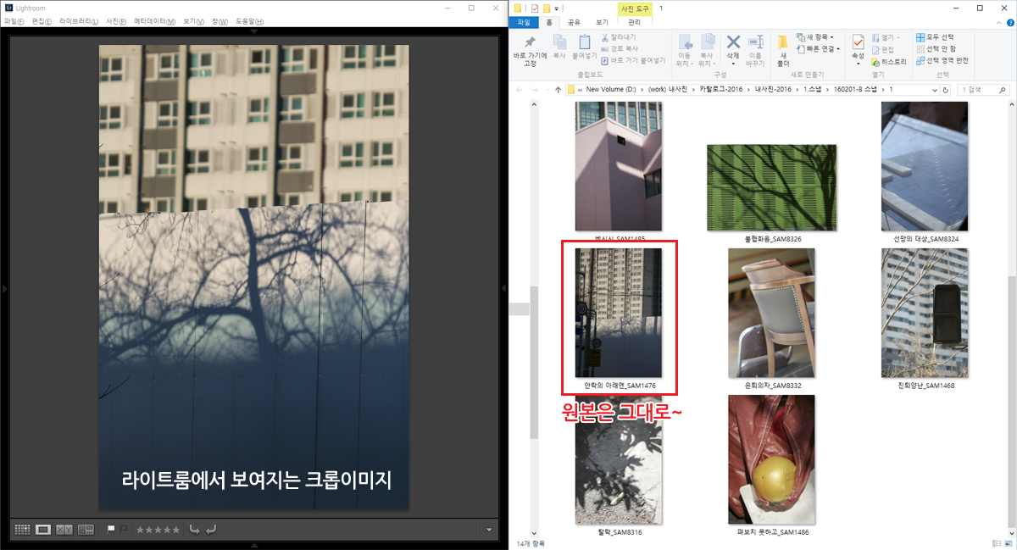Flag photo as picked with white flag

(111, 530)
